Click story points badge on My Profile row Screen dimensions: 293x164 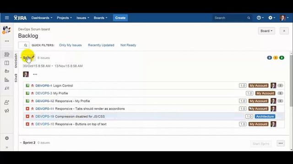click(x=280, y=93)
